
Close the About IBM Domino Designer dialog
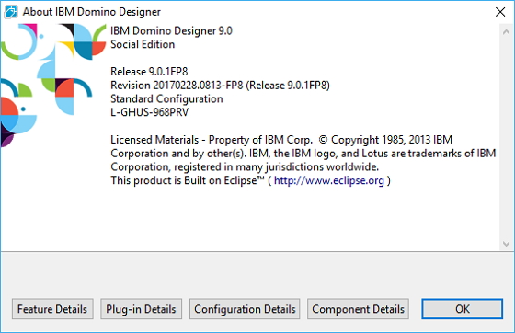500,12
